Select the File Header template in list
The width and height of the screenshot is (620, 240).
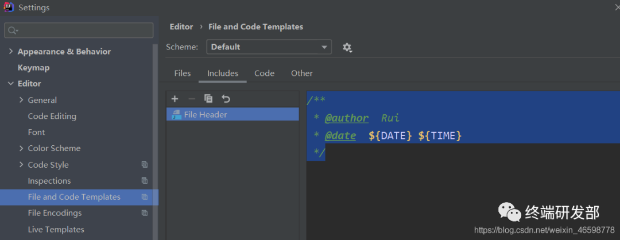tap(232, 115)
